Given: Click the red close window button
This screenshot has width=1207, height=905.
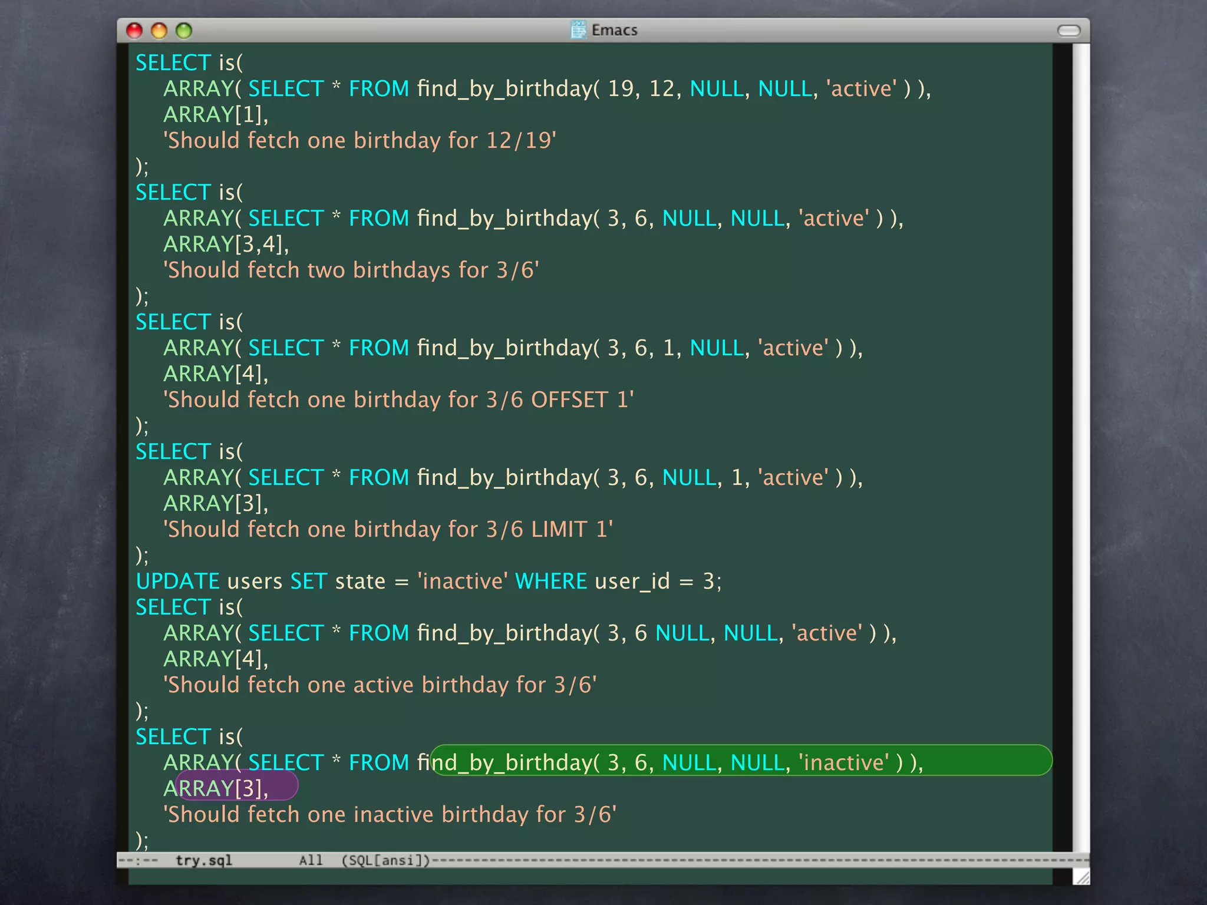Looking at the screenshot, I should (134, 31).
